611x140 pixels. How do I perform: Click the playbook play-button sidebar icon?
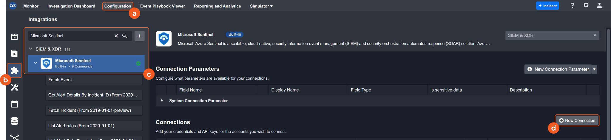[x=14, y=54]
